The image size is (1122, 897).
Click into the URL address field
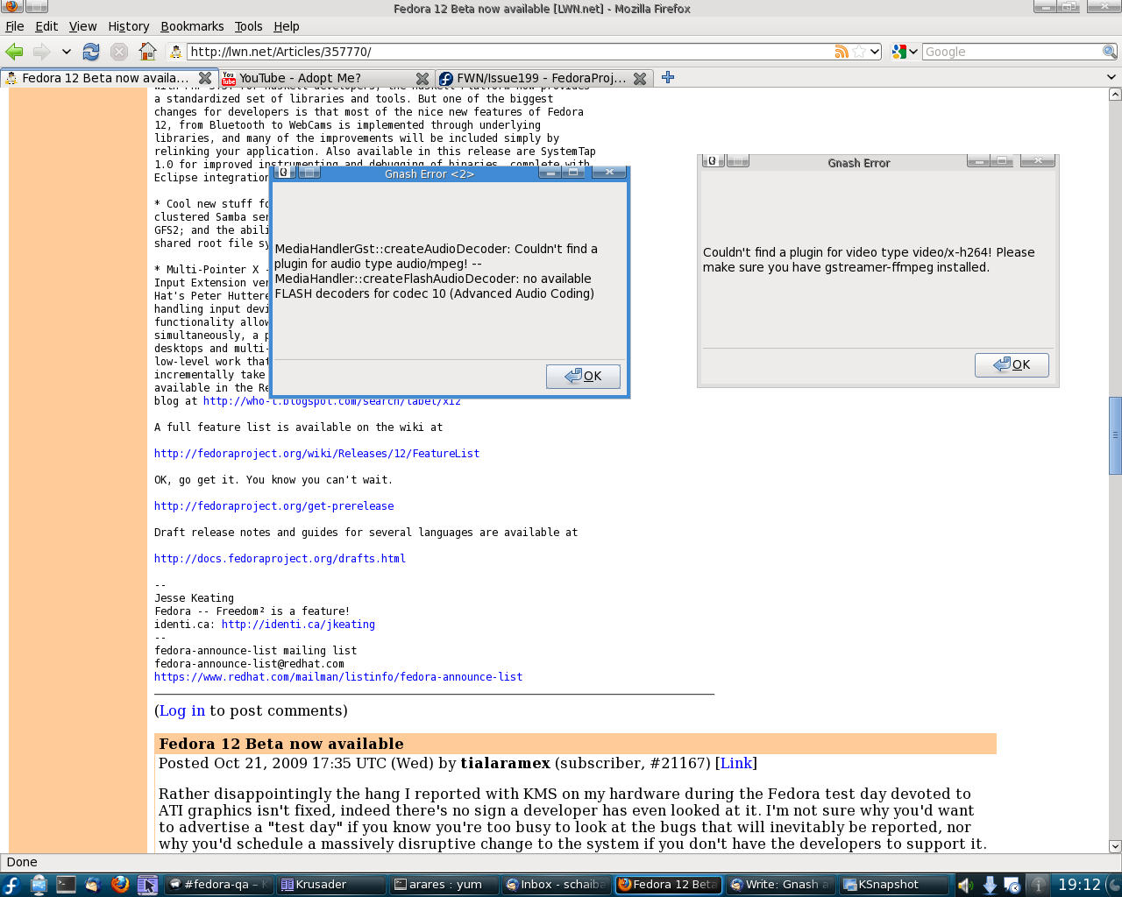click(510, 52)
